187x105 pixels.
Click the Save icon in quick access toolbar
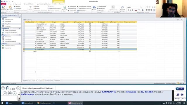pyautogui.click(x=4, y=1)
